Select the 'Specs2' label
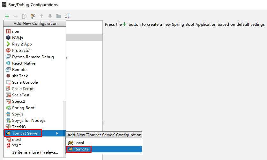The height and width of the screenshot is (160, 267). point(19,101)
